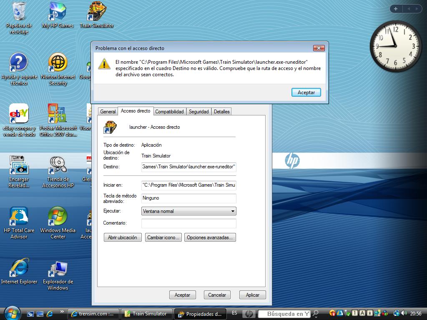Click the network icon in the notification area

(x=397, y=314)
